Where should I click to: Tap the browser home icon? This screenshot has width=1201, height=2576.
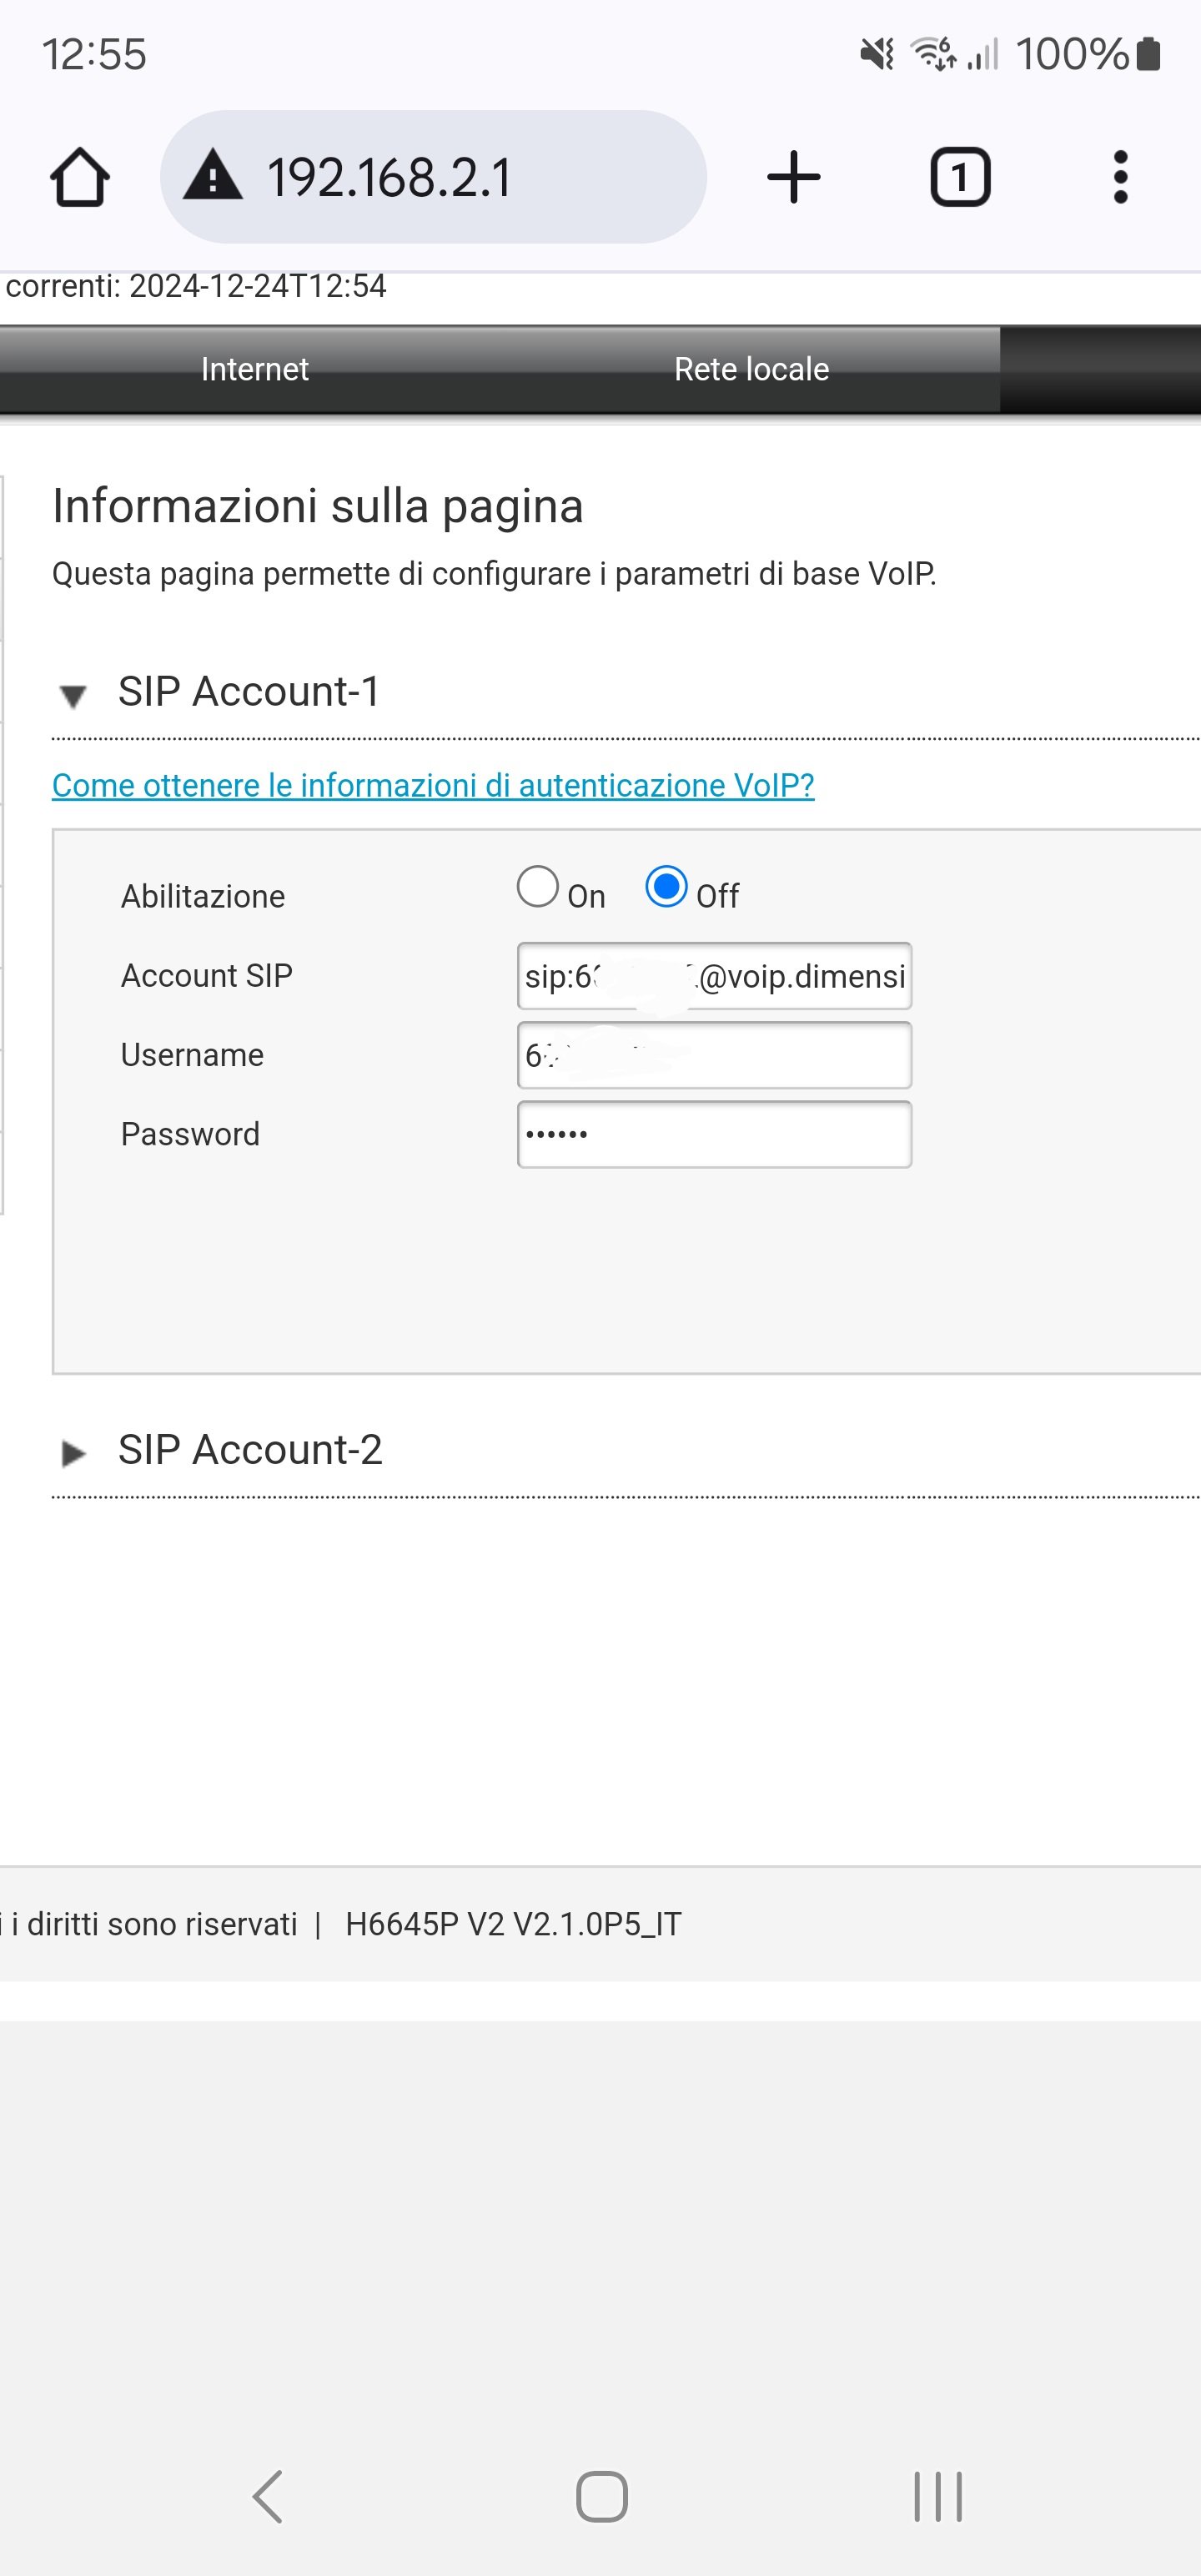coord(80,178)
